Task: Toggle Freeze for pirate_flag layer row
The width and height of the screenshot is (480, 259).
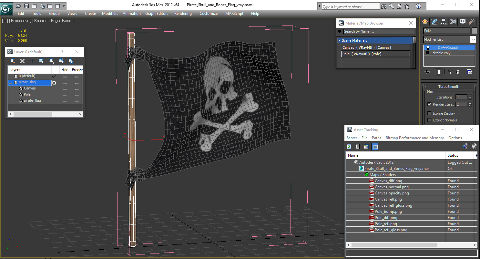Action: [77, 83]
